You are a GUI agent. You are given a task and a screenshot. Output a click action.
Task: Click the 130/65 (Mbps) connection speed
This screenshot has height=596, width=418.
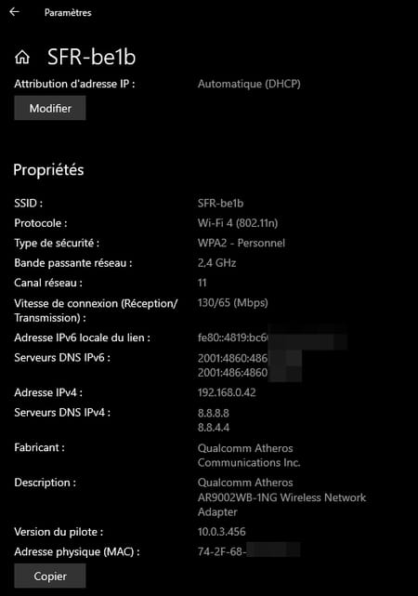click(233, 302)
